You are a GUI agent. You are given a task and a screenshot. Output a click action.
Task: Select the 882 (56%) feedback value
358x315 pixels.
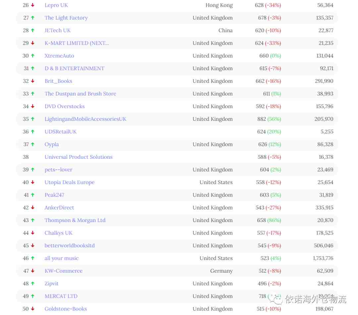(x=269, y=119)
